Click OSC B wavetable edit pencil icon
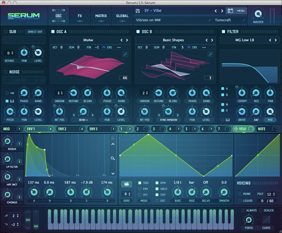Image resolution: width=282 pixels, height=233 pixels. click(x=210, y=54)
